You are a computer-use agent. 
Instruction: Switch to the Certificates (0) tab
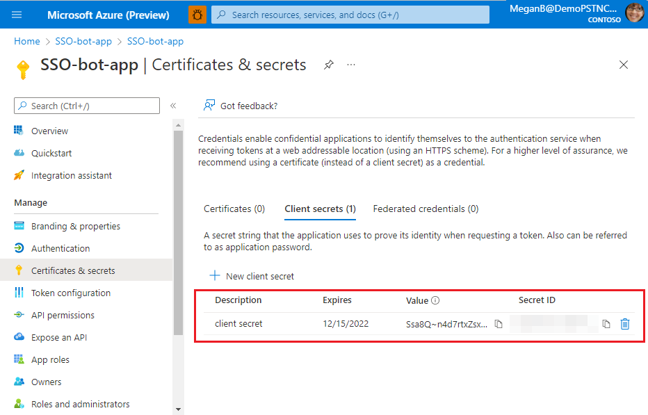click(234, 209)
